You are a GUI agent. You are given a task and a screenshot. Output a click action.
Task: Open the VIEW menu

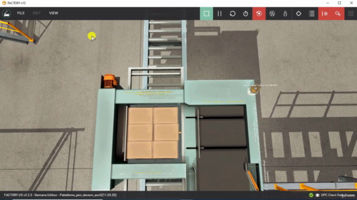coord(54,13)
